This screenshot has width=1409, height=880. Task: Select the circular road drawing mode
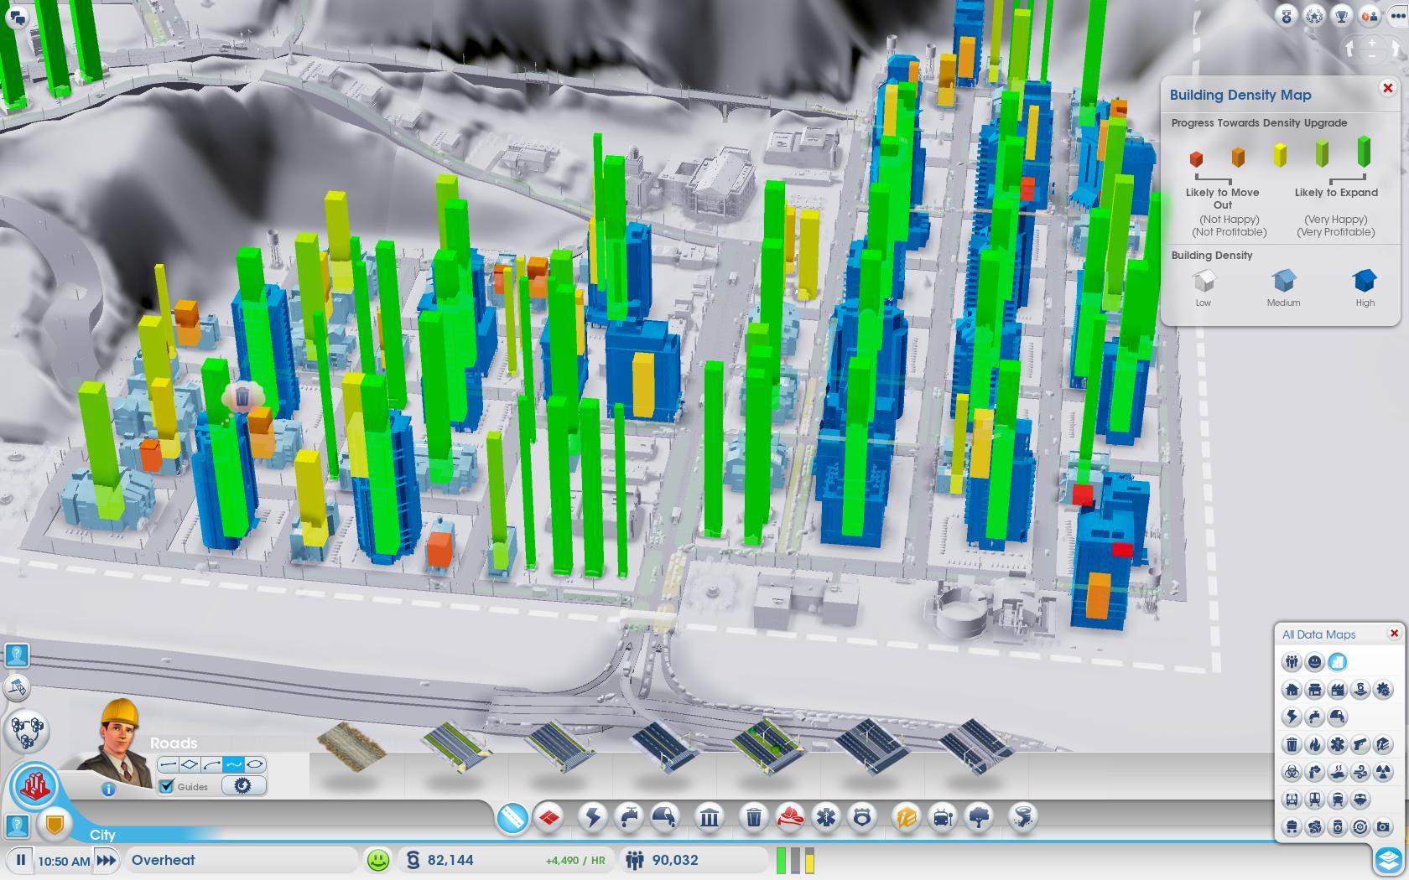click(x=255, y=764)
